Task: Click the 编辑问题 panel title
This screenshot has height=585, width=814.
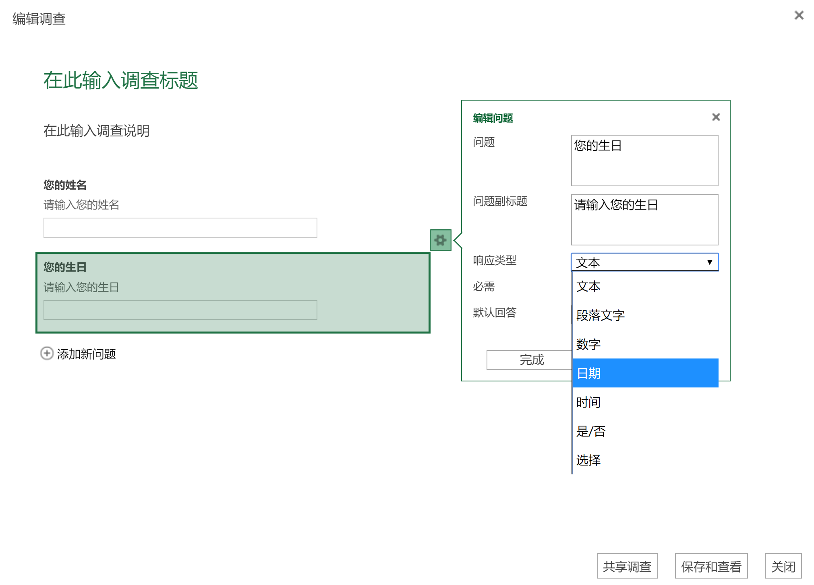Action: coord(493,118)
